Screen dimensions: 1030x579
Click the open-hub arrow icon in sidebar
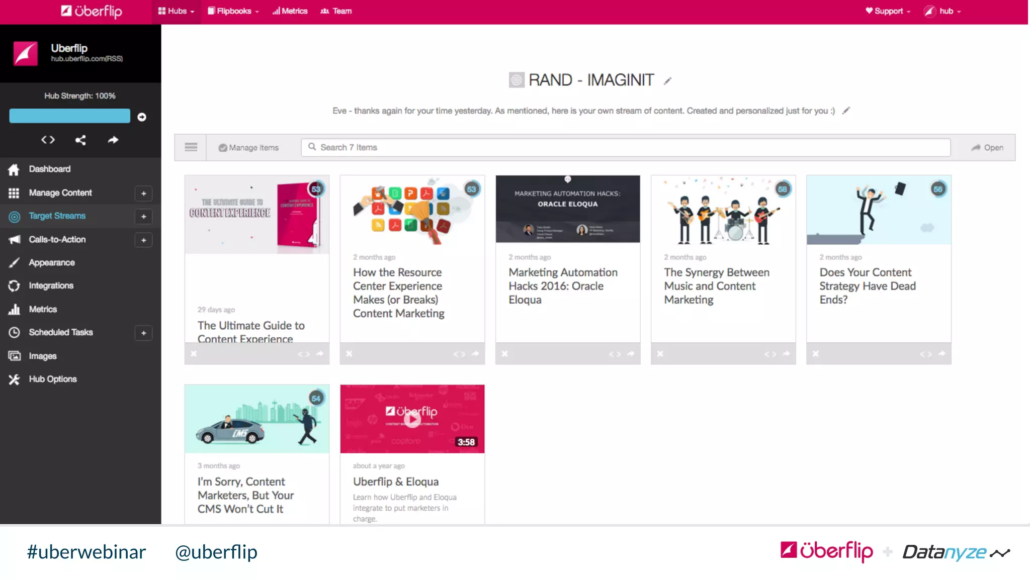(113, 140)
